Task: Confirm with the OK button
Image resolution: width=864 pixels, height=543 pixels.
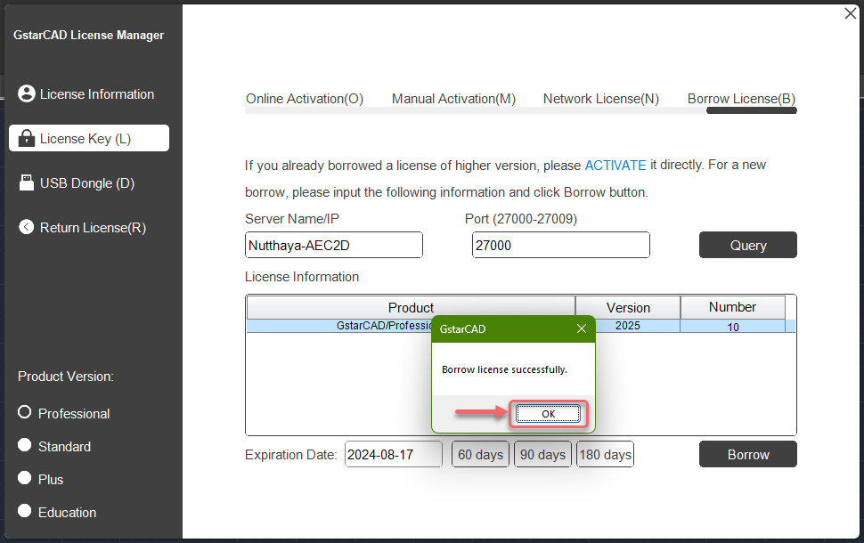Action: pyautogui.click(x=547, y=413)
